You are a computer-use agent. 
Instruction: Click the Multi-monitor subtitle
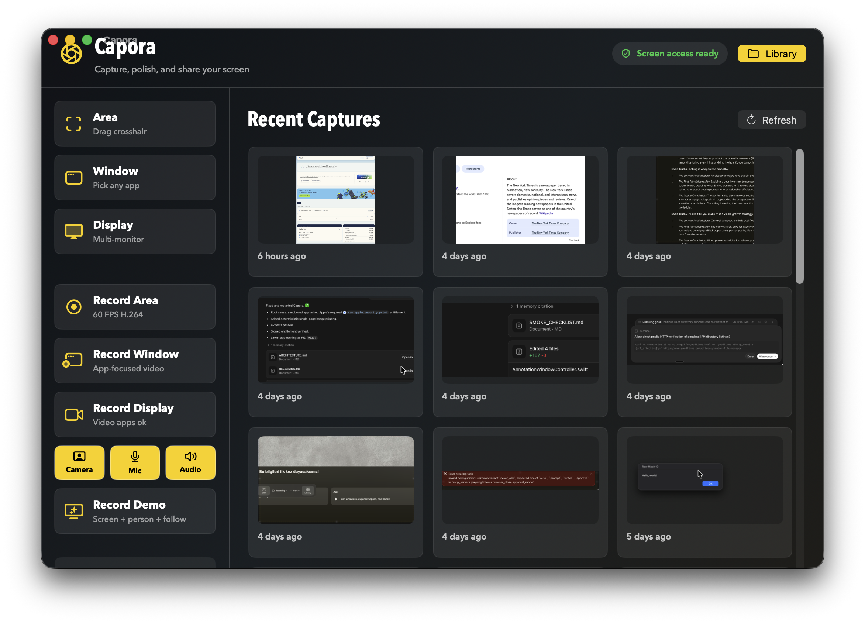(118, 239)
